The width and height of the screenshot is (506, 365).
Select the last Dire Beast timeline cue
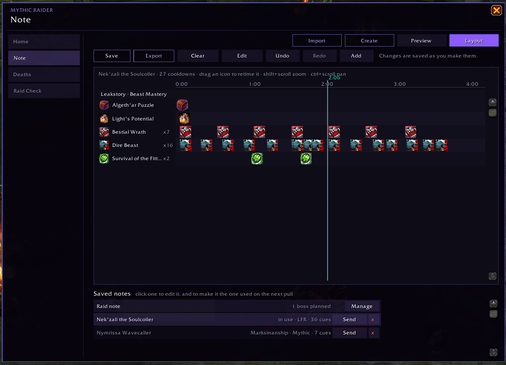442,145
